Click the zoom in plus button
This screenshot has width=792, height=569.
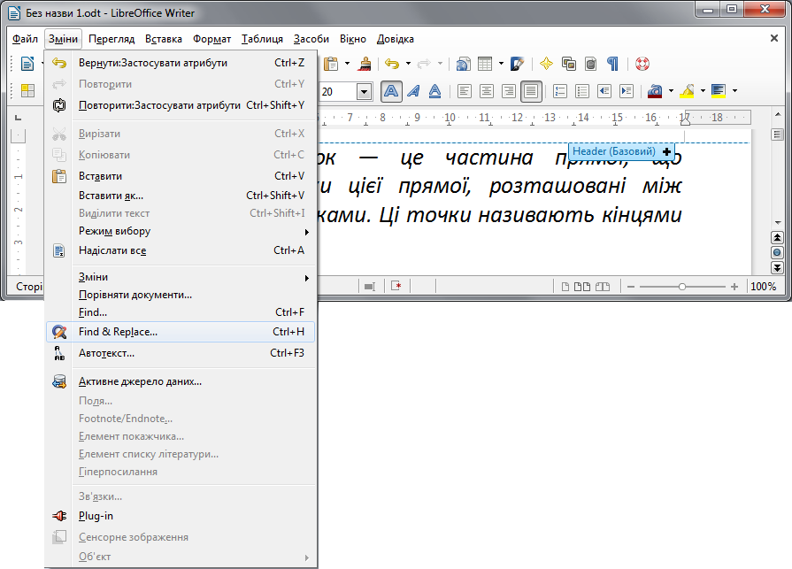pos(734,287)
